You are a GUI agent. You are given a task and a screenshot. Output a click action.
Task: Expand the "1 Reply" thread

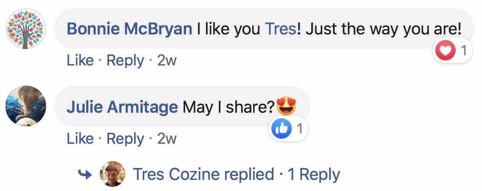click(x=314, y=174)
